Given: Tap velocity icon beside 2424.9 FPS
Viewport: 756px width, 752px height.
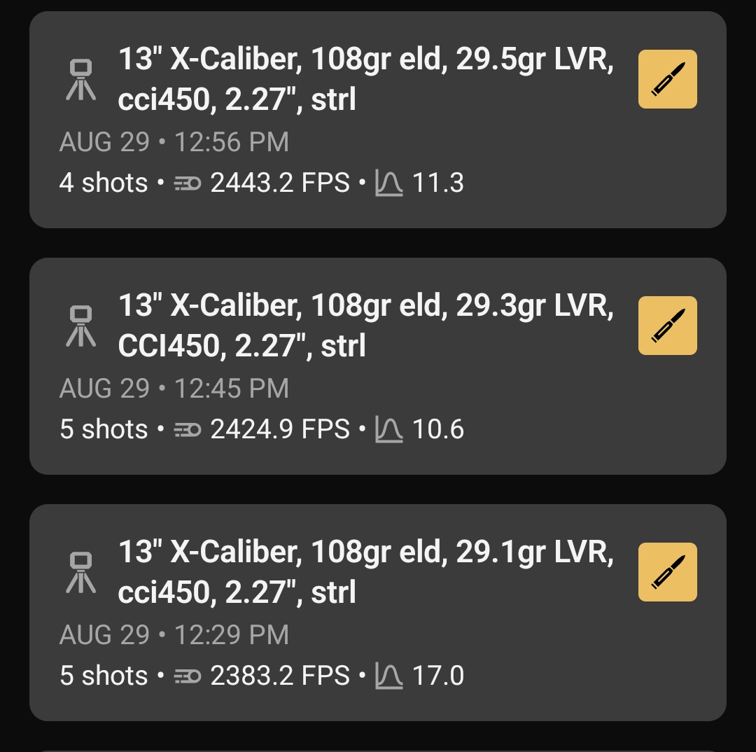Looking at the screenshot, I should (x=187, y=430).
